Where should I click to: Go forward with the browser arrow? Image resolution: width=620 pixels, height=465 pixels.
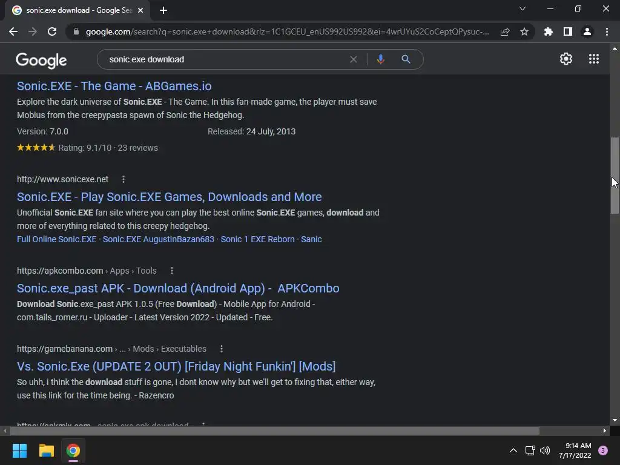click(33, 31)
